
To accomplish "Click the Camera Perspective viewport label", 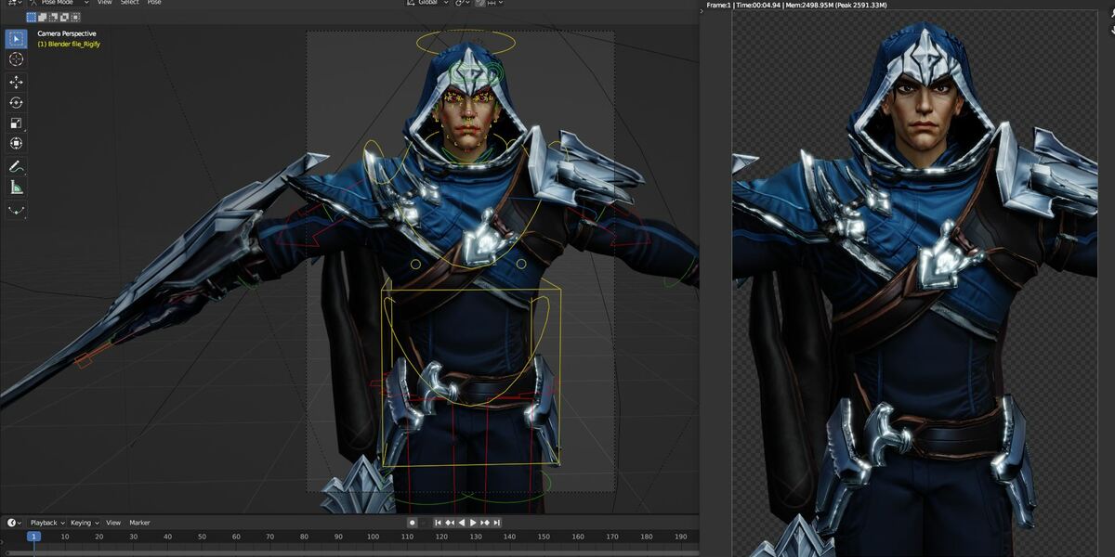I will (x=67, y=33).
